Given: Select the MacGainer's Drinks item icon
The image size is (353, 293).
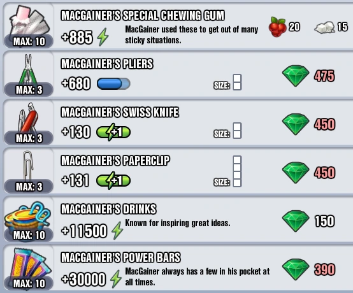Looking at the screenshot, I should pyautogui.click(x=27, y=217).
